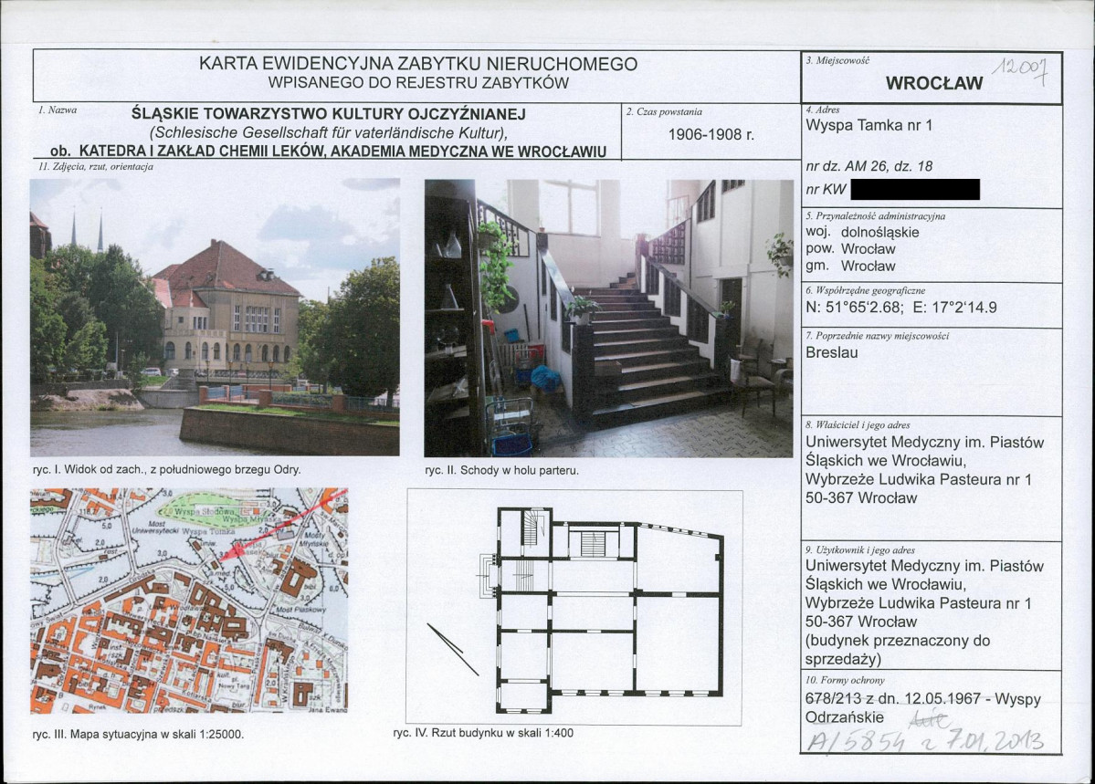Image resolution: width=1095 pixels, height=784 pixels.
Task: Select the line gm. Wrocław
Action: pyautogui.click(x=850, y=266)
